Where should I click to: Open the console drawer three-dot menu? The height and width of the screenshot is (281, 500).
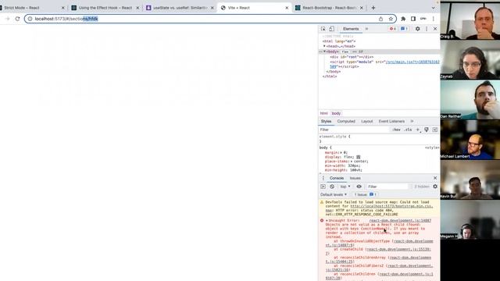[323, 178]
